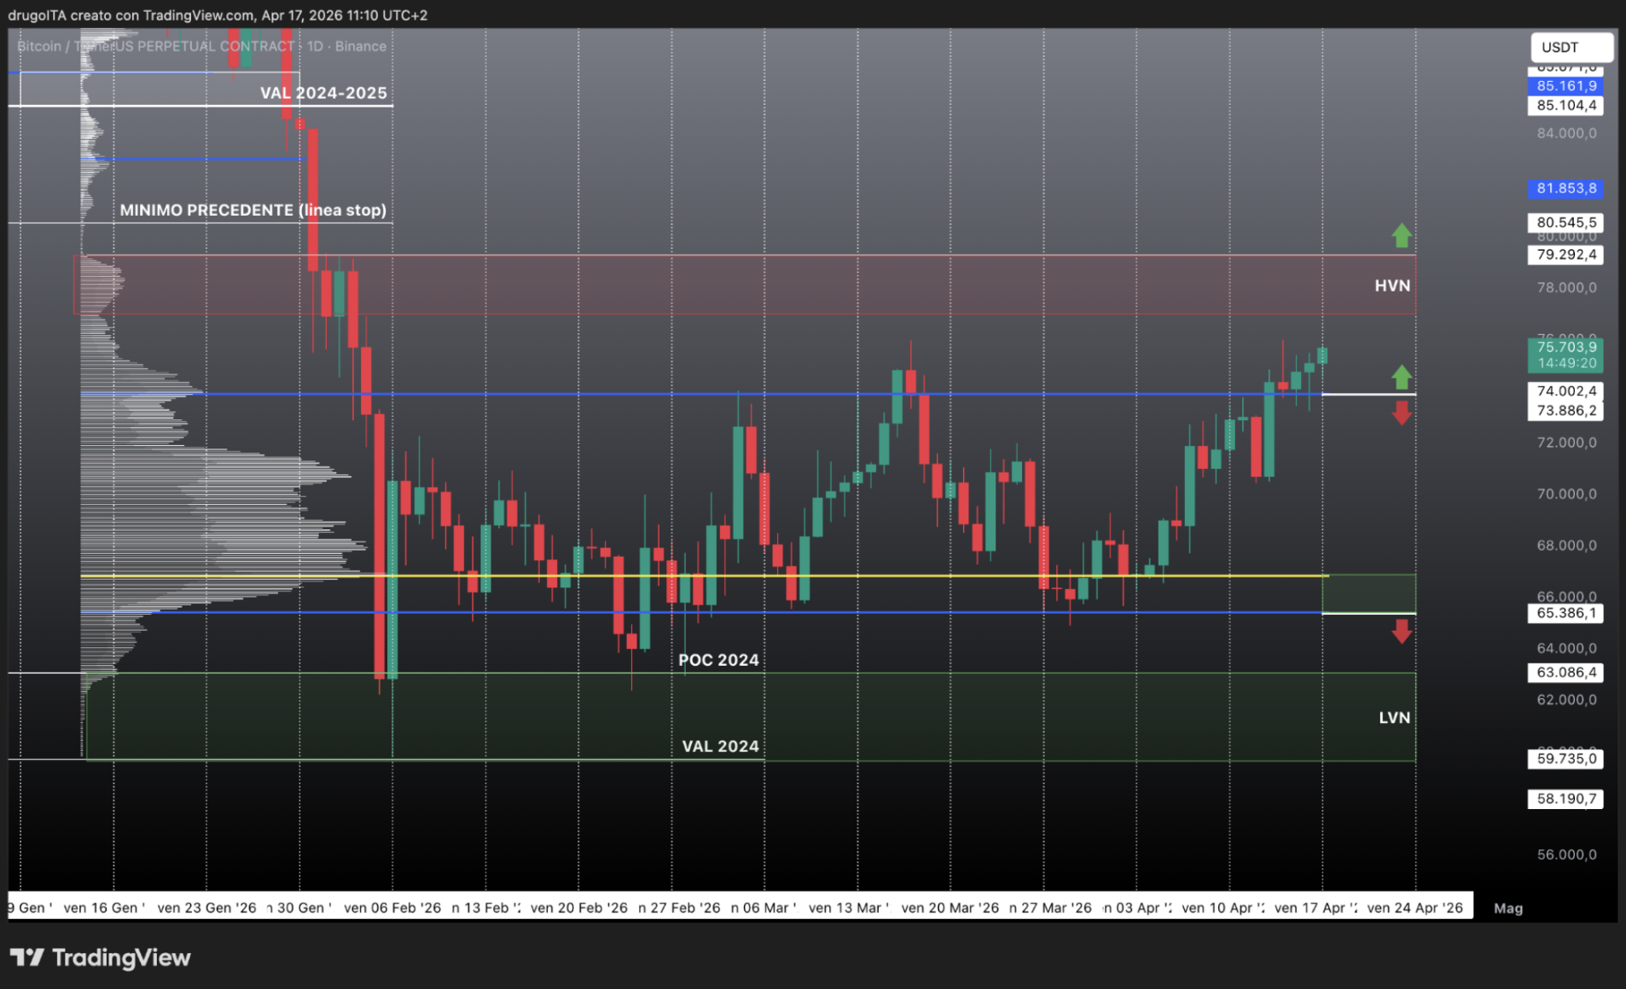Select the HVN zone label
This screenshot has width=1626, height=989.
[1392, 286]
